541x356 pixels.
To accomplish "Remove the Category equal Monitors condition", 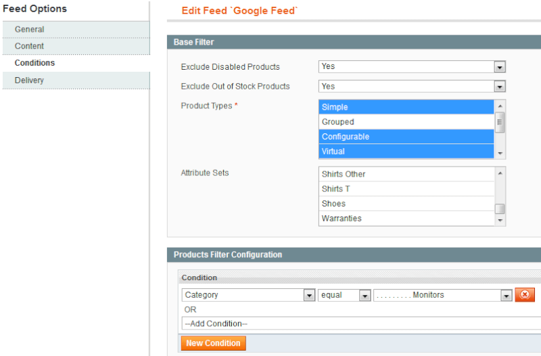I will pos(525,294).
